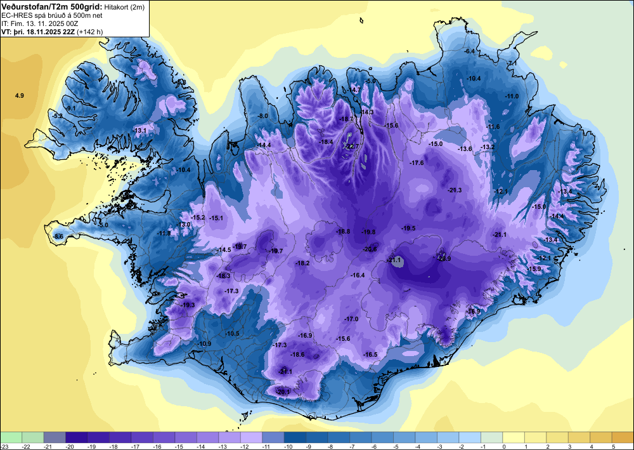Viewport: 634px width, 450px height.
Task: Click the -11.0 temperature value
Action: pos(512,96)
